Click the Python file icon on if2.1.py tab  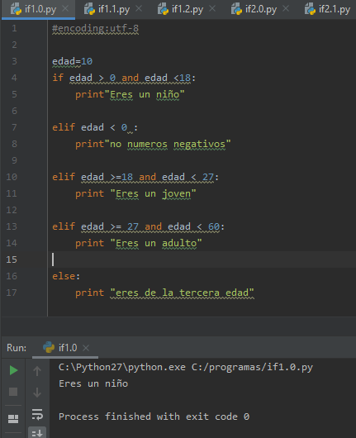(310, 8)
